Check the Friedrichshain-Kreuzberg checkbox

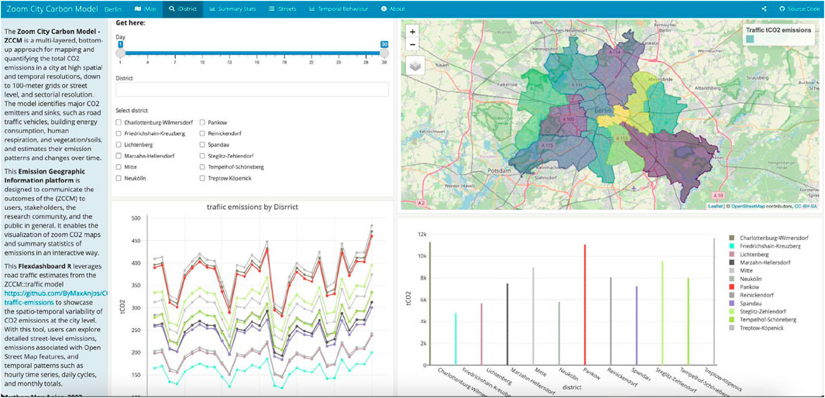[x=119, y=133]
